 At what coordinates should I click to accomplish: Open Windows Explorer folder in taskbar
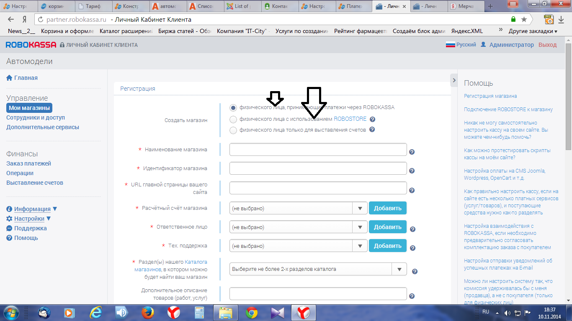coord(226,312)
